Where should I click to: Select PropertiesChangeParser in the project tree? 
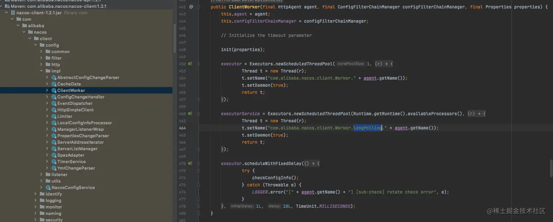[x=83, y=136]
